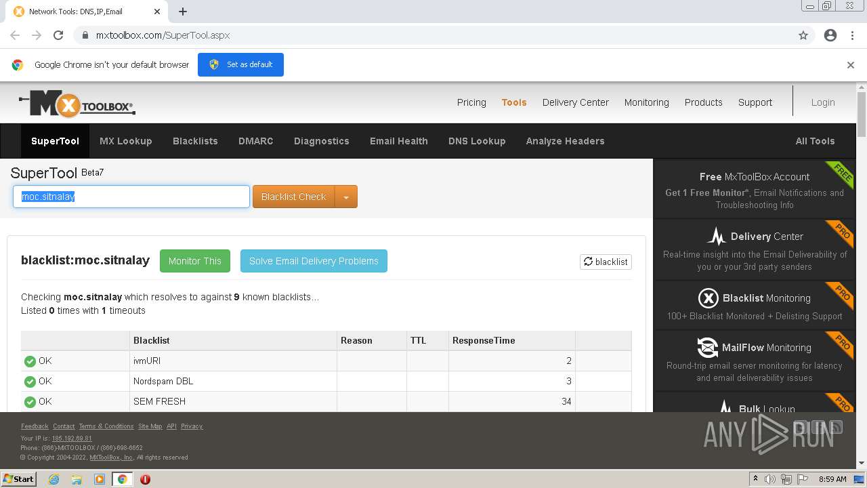Click the blacklist refresh button
Viewport: 867px width, 488px height.
tap(606, 262)
